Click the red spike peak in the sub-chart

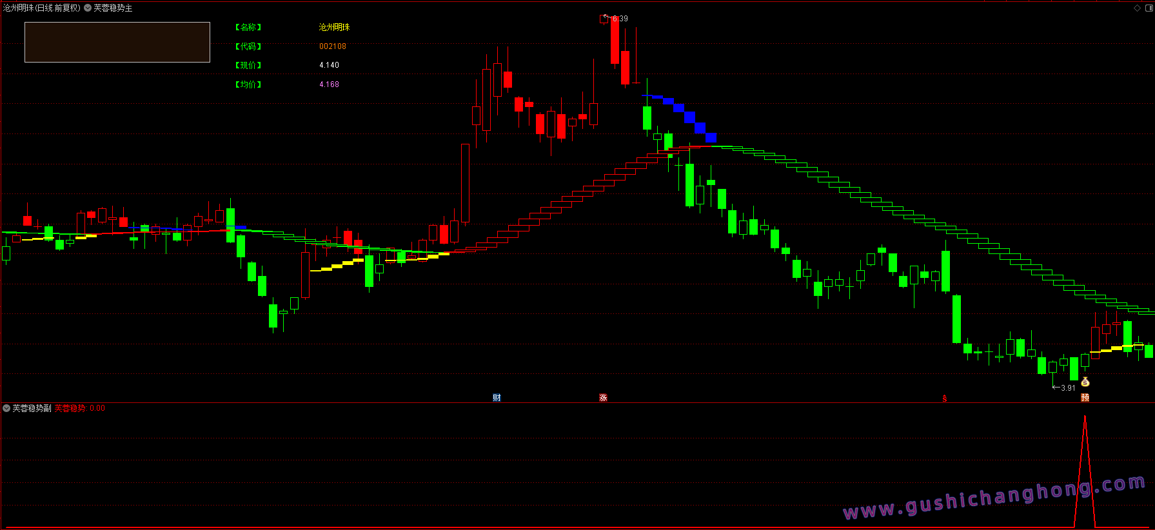click(1085, 418)
